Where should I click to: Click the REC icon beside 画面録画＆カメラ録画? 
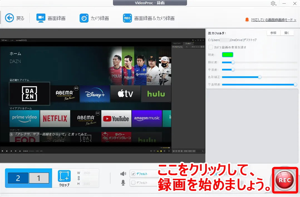tap(127, 18)
